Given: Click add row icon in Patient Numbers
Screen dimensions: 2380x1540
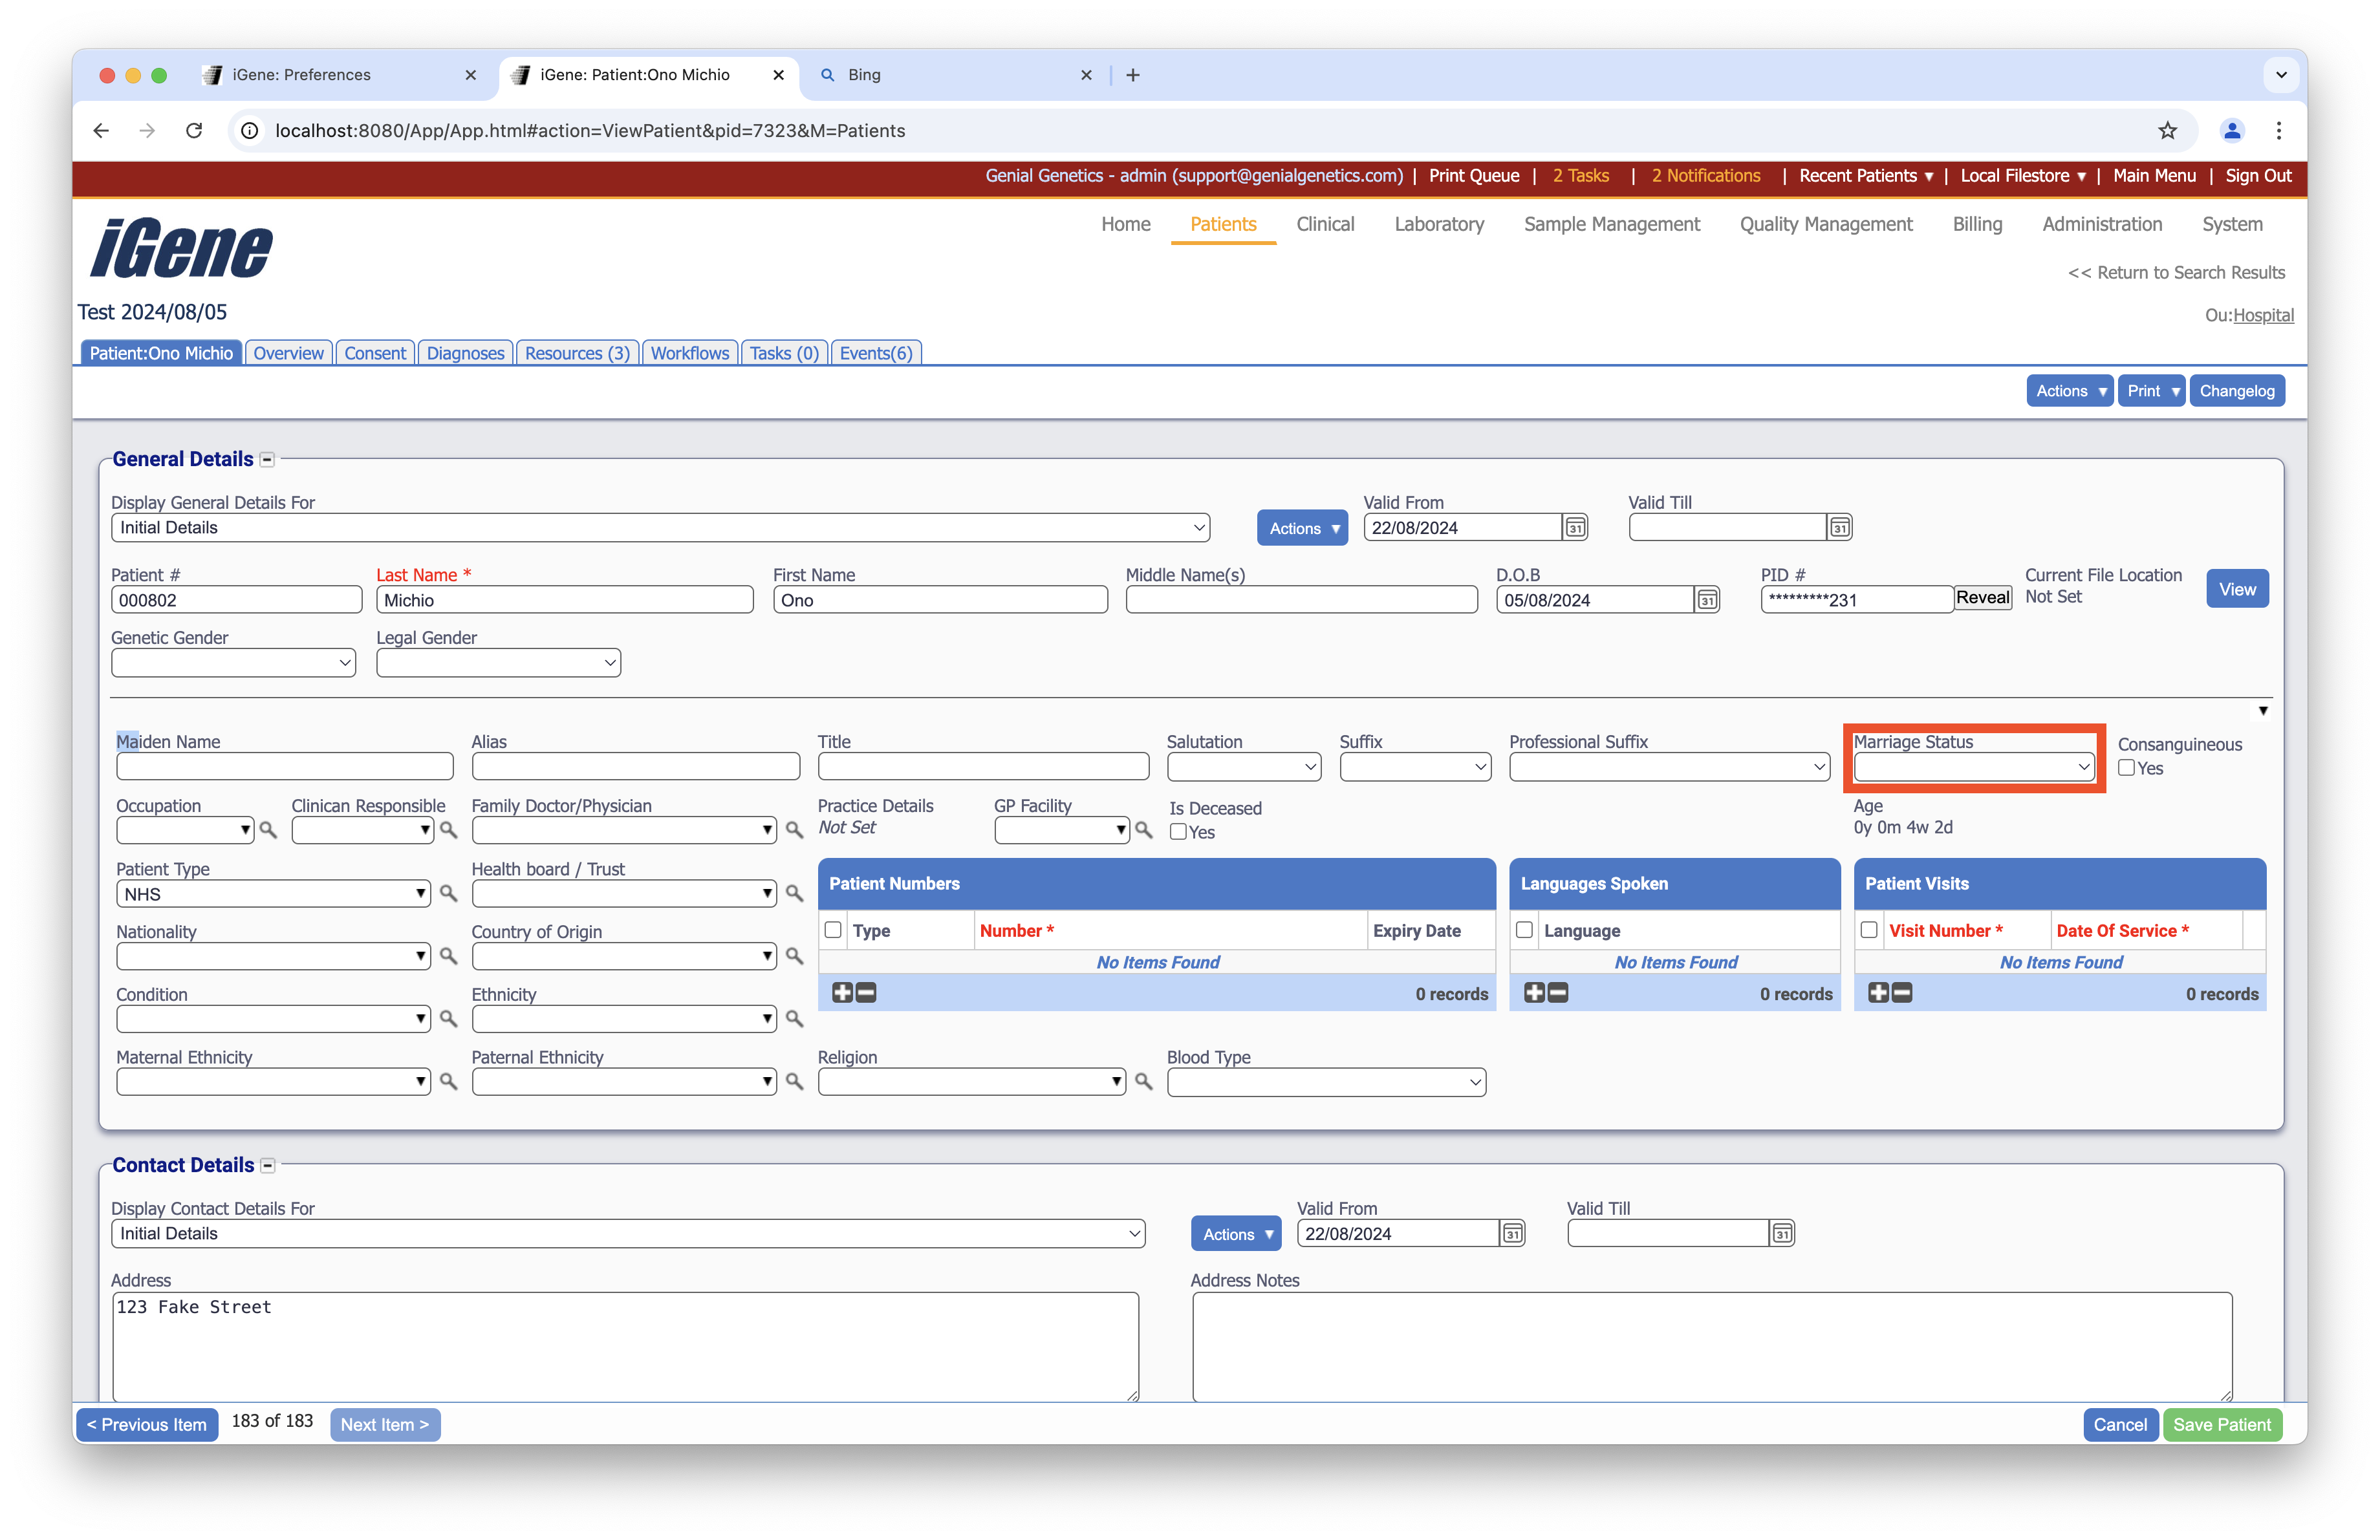Looking at the screenshot, I should (843, 992).
